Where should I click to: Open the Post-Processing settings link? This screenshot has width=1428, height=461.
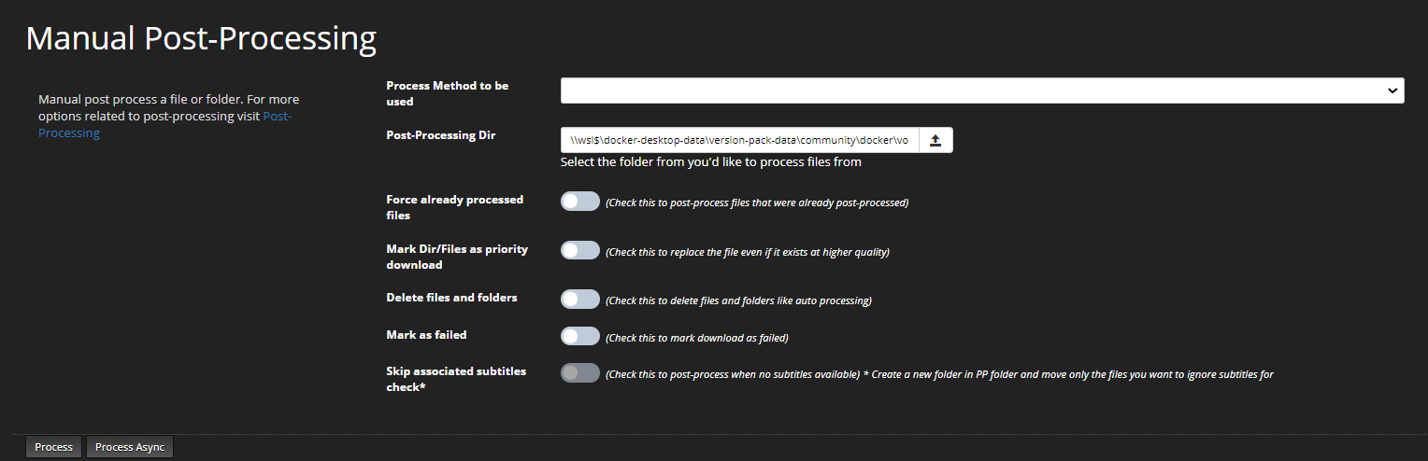tap(278, 116)
